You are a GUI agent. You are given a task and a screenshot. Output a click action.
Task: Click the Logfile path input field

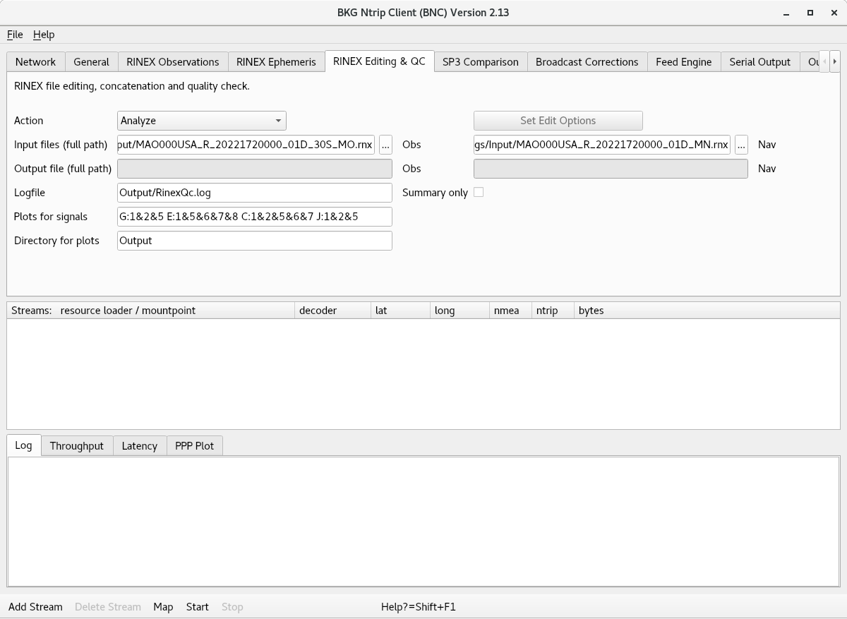click(x=254, y=193)
